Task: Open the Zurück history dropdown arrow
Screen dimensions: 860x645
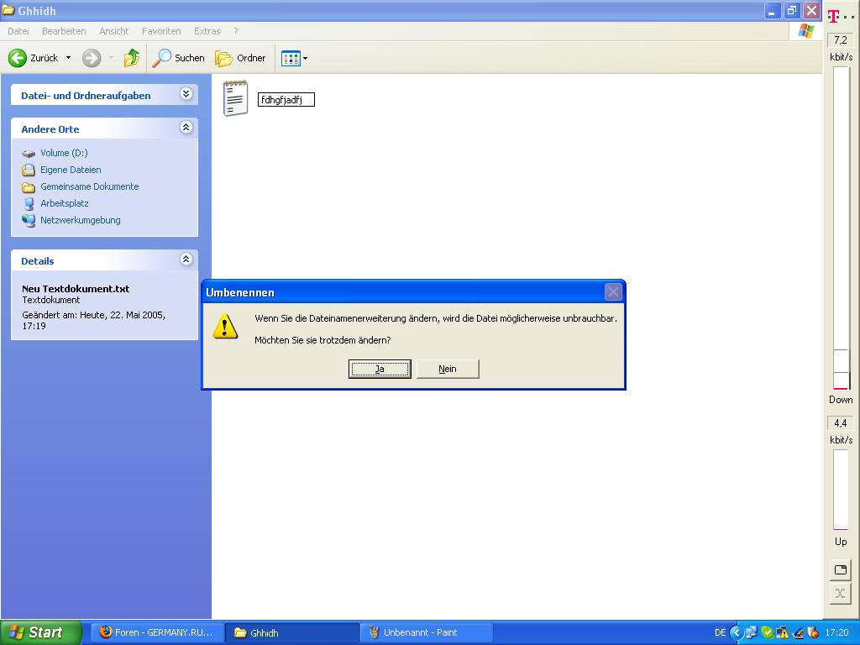Action: coord(69,58)
